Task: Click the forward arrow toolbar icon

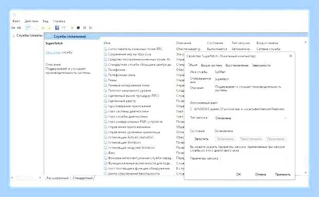Action: [19, 28]
